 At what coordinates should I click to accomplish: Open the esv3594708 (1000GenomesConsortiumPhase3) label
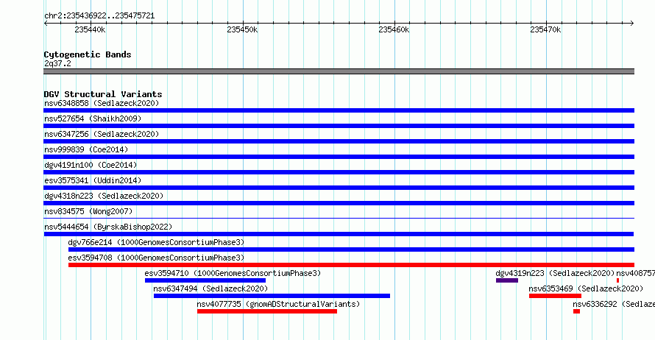coord(156,258)
